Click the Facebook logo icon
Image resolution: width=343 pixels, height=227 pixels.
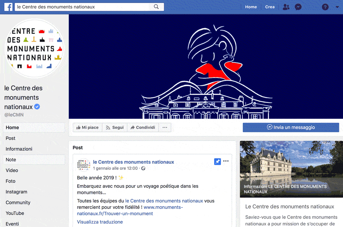point(8,7)
